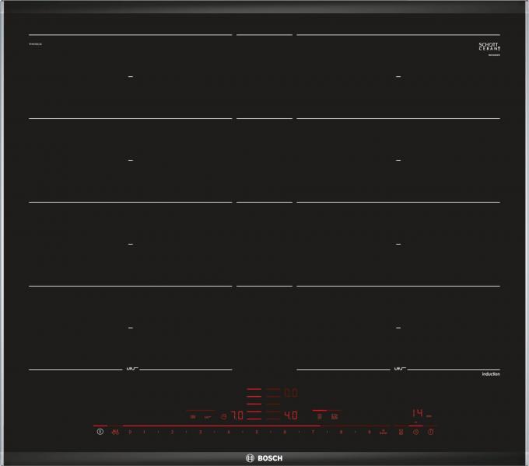Touch the boost icon after level 9
The image size is (529, 466).
click(x=384, y=432)
